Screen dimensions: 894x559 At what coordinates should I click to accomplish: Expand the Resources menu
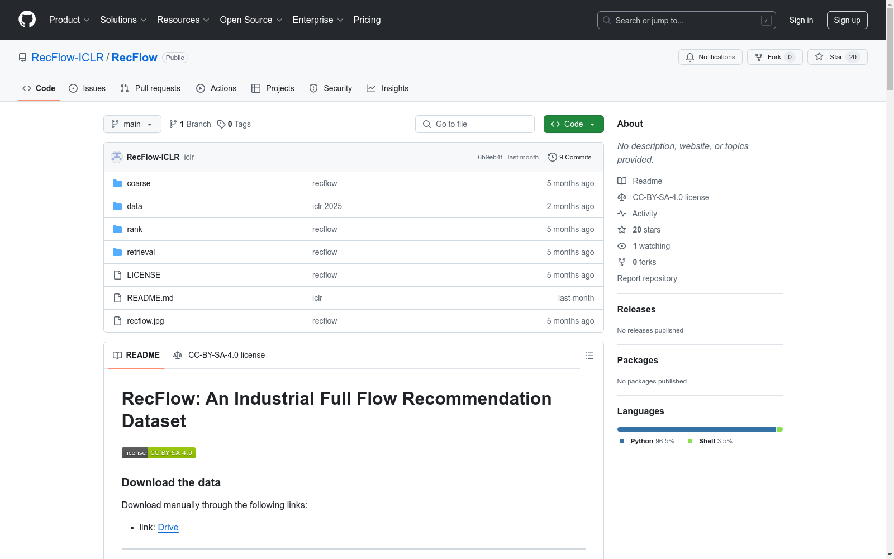183,20
